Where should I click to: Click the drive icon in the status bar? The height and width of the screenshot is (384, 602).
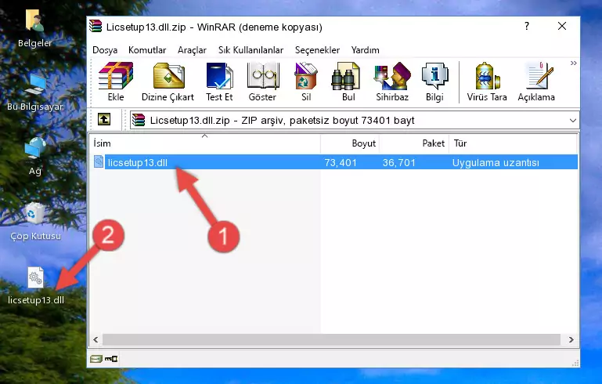click(96, 359)
